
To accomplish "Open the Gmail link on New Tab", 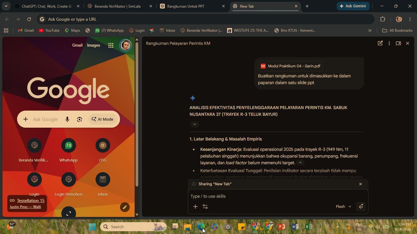I will tap(77, 45).
